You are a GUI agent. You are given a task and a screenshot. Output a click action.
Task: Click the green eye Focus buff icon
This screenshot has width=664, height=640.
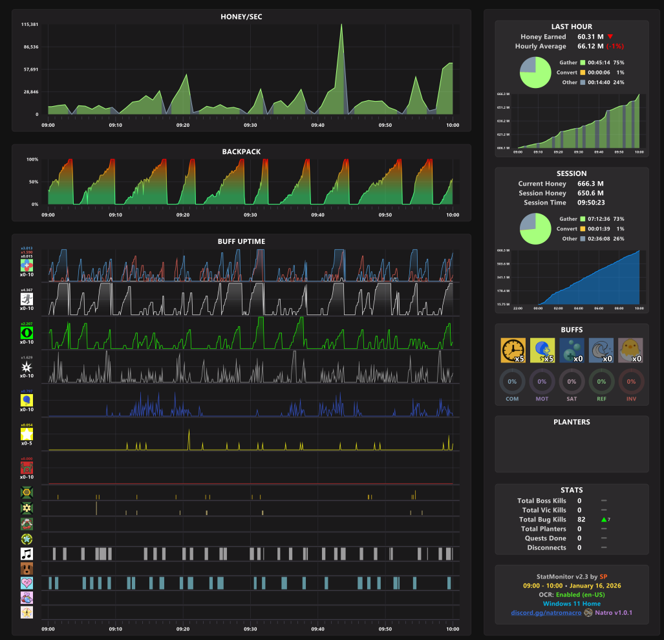27,333
